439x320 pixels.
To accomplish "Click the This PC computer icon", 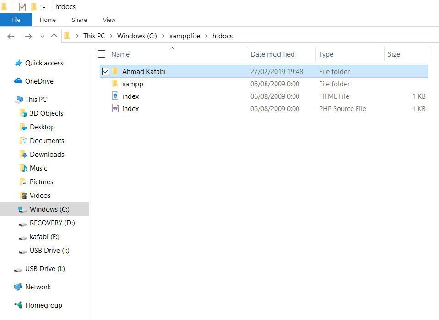I will click(x=19, y=99).
